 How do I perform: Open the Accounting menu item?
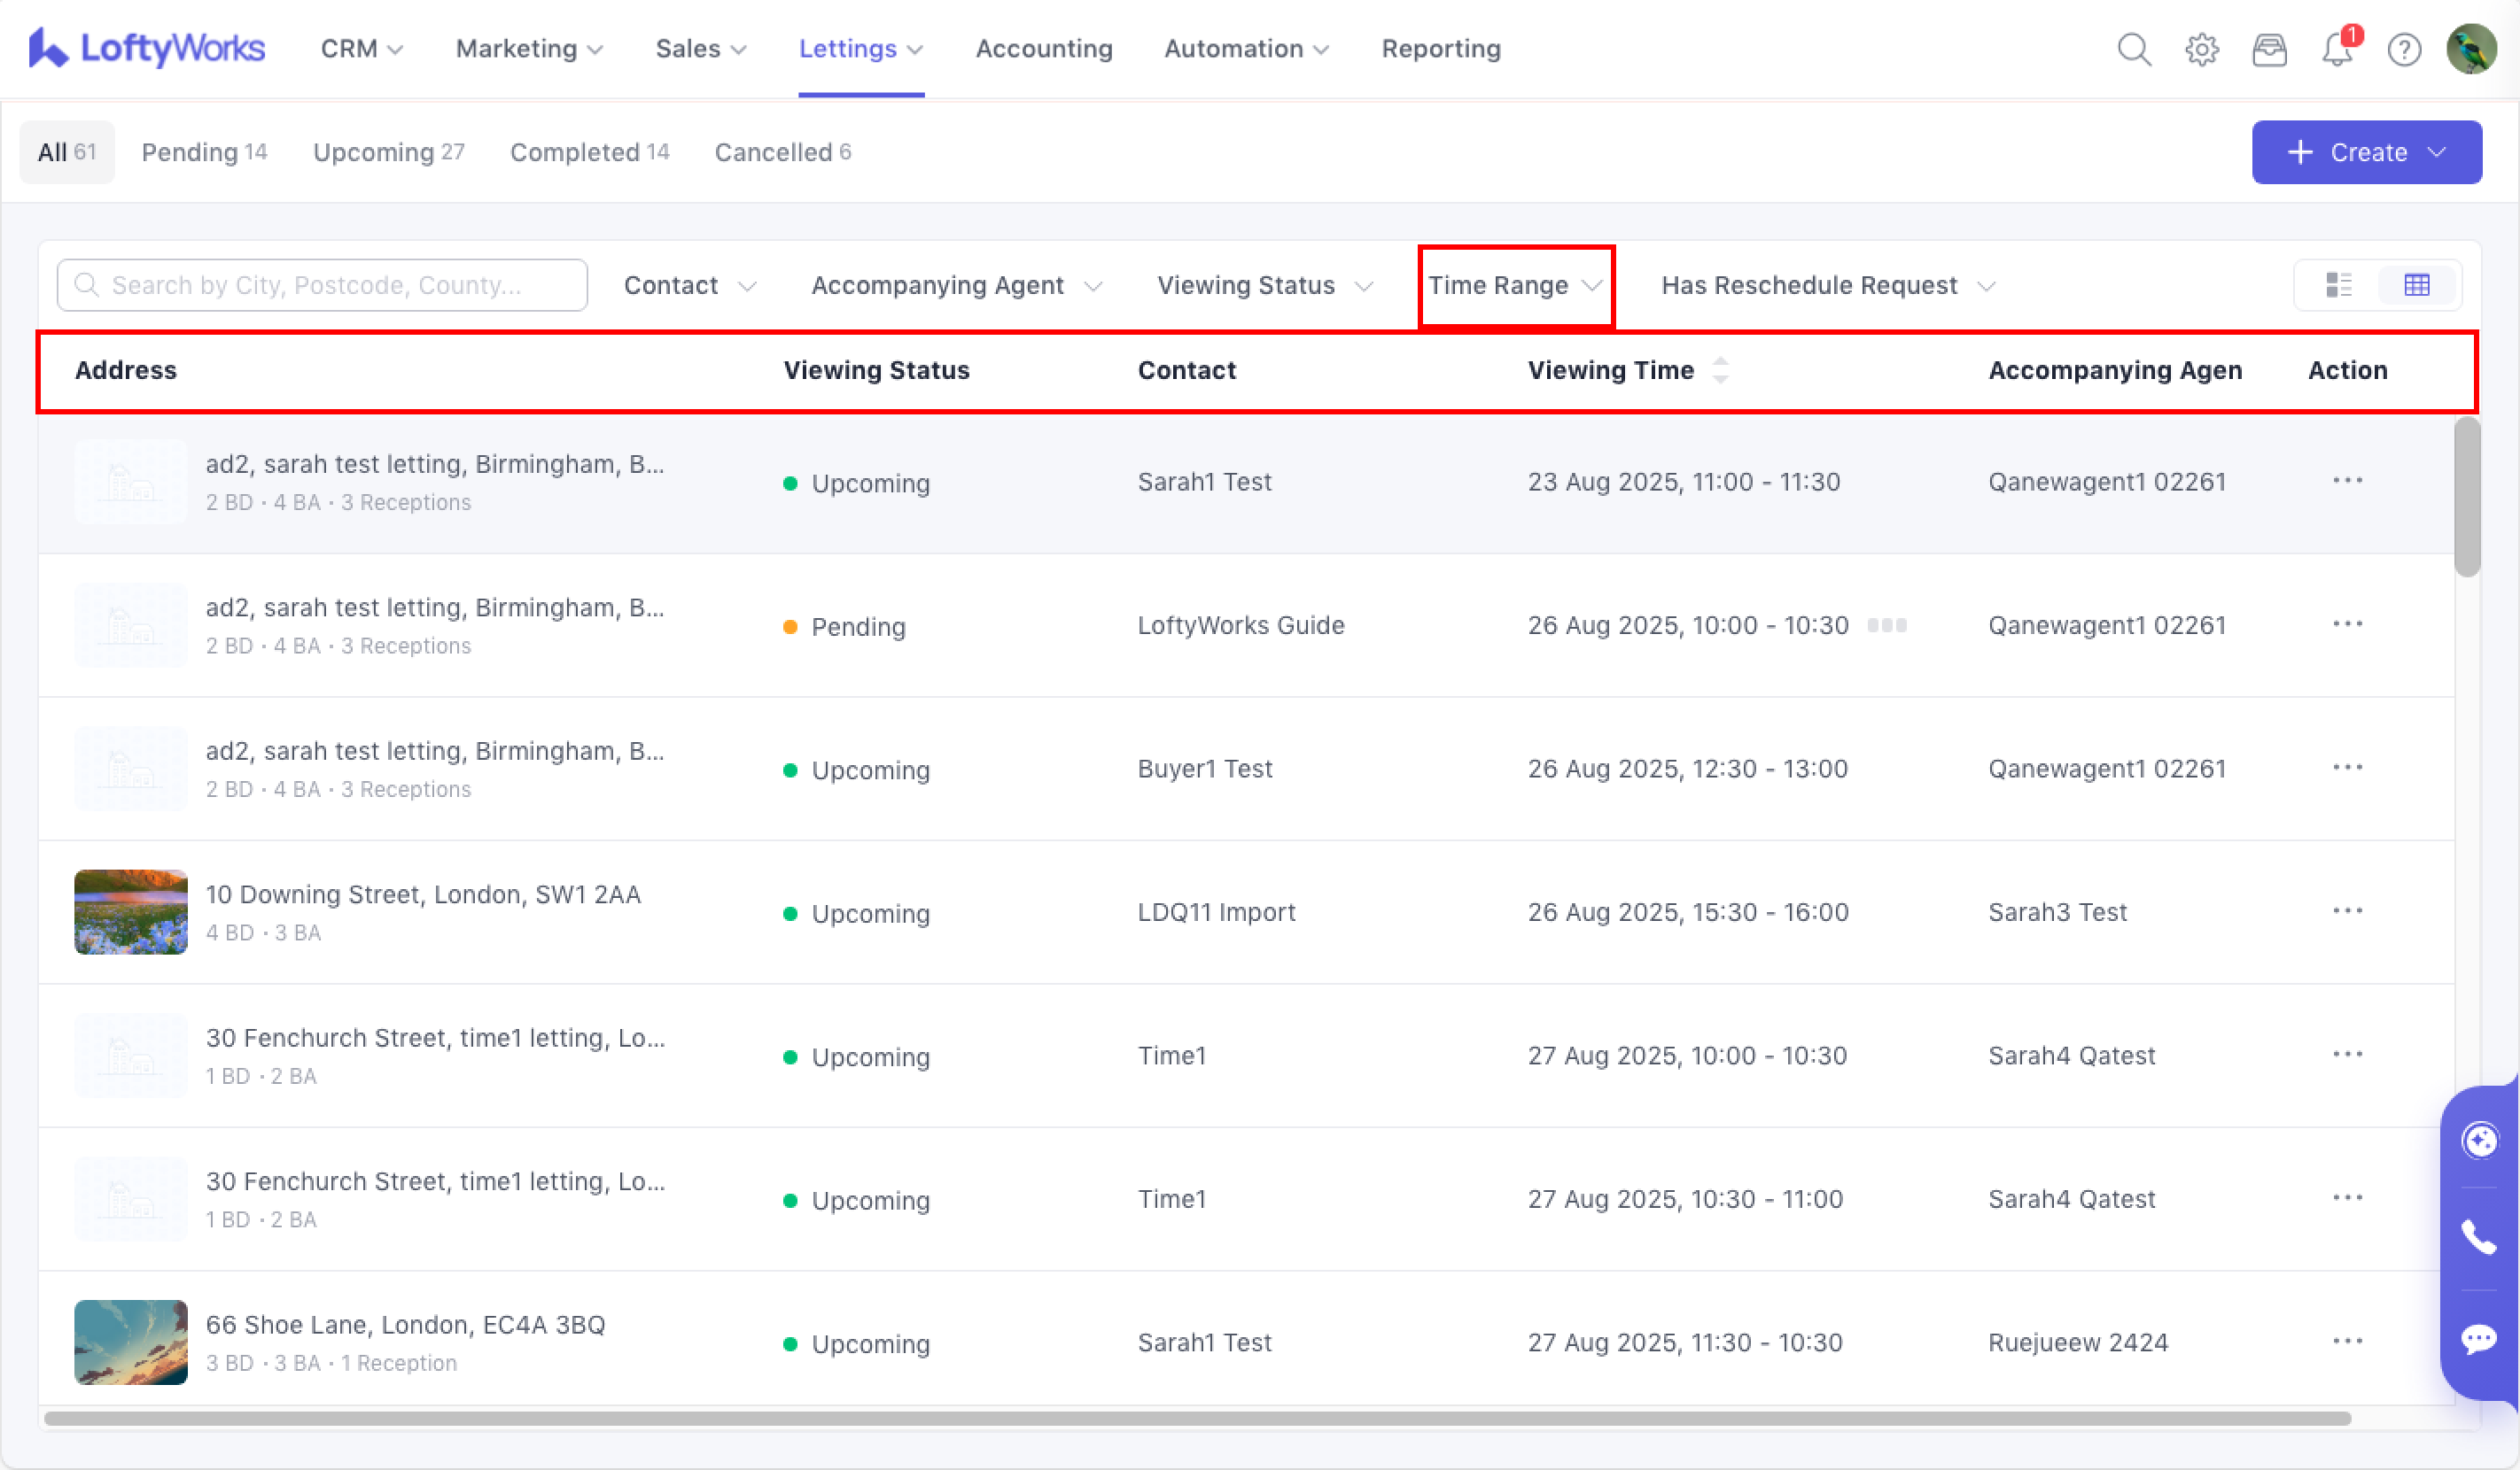[1043, 49]
